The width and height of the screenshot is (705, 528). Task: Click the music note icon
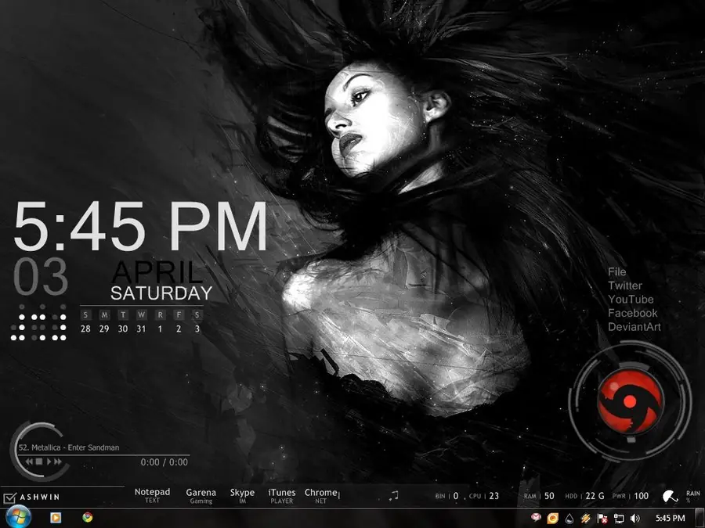(x=394, y=496)
